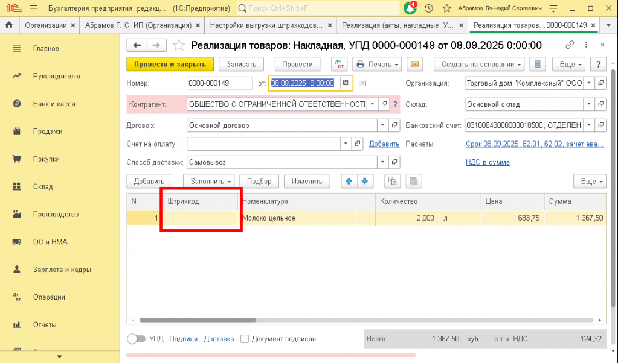Viewport: 618px width, 363px height.
Task: Open the history clock icon
Action: coord(429,8)
